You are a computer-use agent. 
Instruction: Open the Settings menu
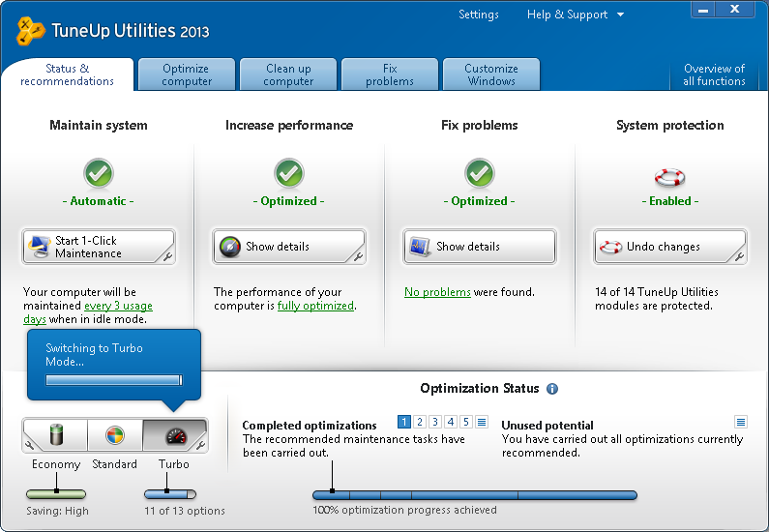click(x=479, y=15)
